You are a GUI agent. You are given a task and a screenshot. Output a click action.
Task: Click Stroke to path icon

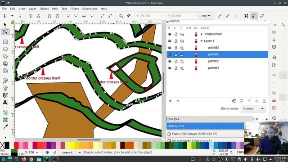tap(129, 16)
